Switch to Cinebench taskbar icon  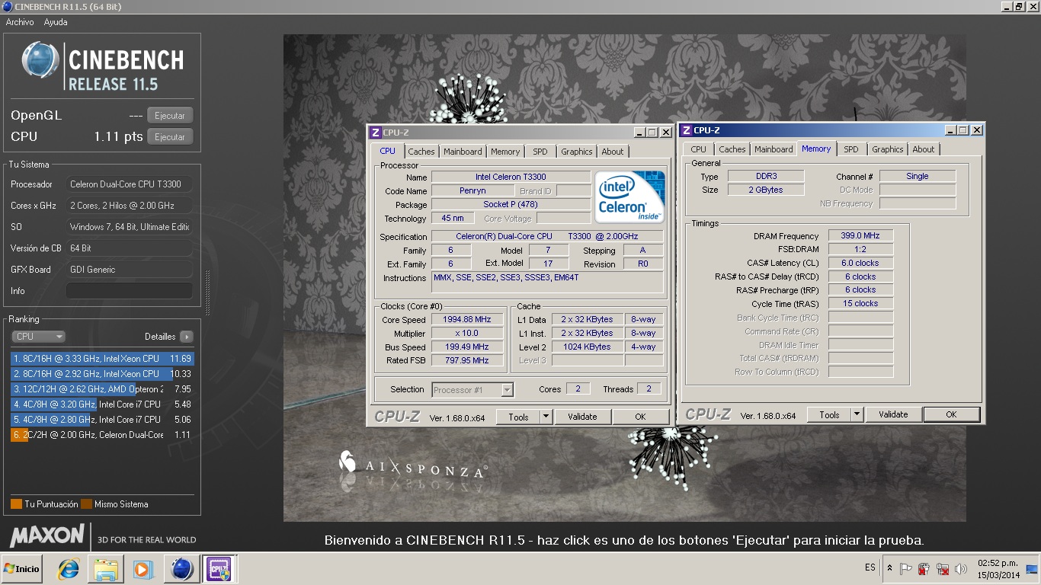click(x=181, y=569)
